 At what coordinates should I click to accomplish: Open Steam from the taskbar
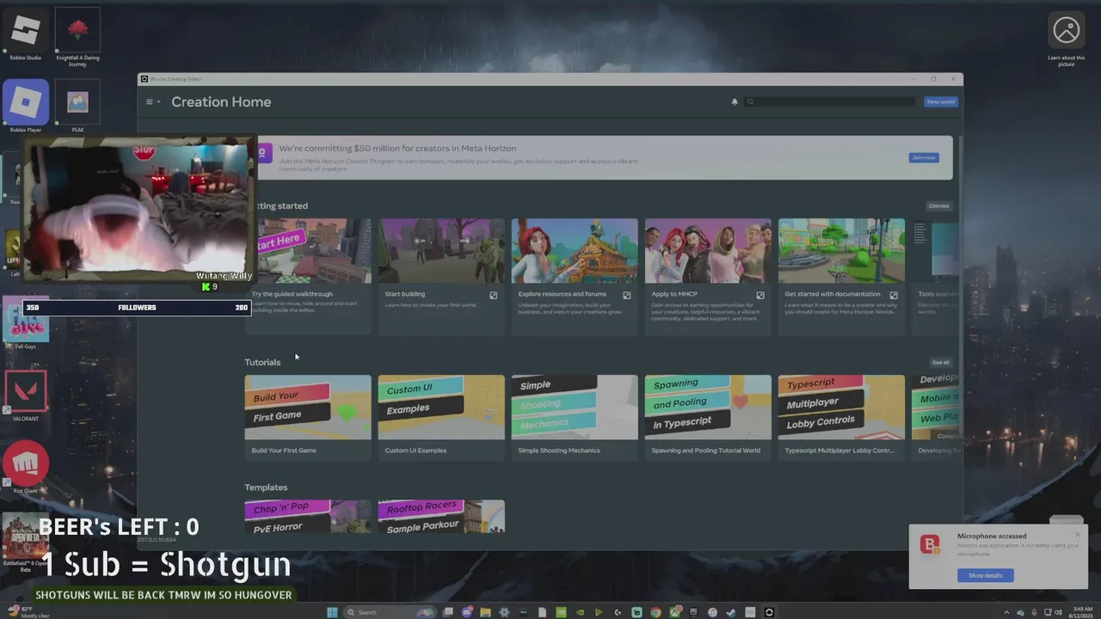click(x=731, y=612)
